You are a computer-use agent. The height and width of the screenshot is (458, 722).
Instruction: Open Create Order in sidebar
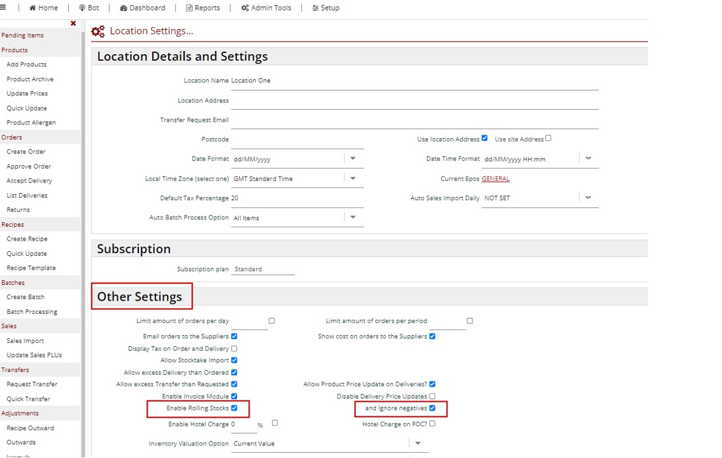tap(26, 152)
